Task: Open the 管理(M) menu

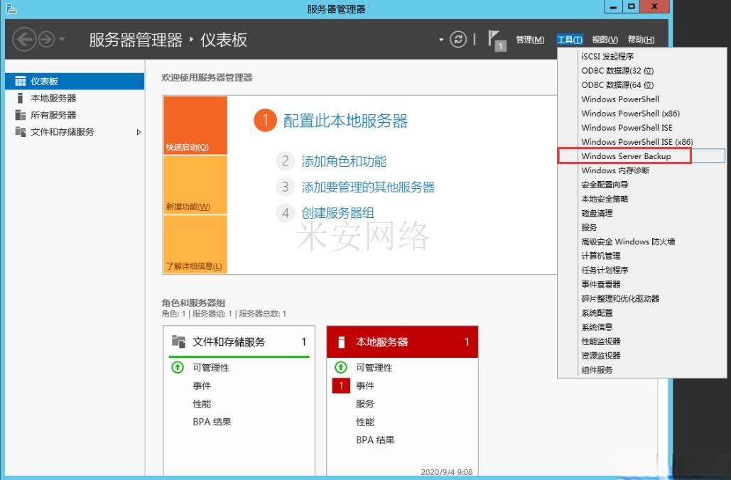Action: (530, 40)
